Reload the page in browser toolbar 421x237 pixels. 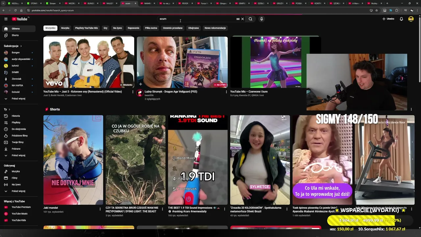15,10
